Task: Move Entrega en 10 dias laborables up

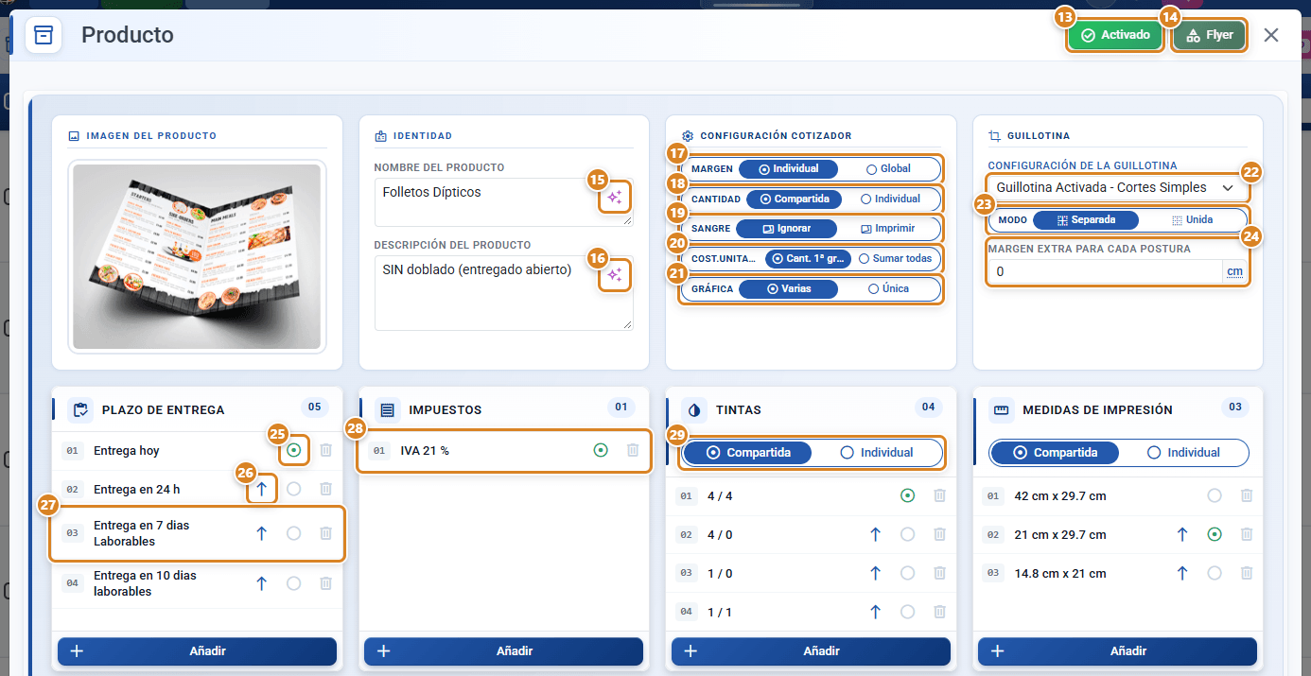Action: [x=262, y=583]
